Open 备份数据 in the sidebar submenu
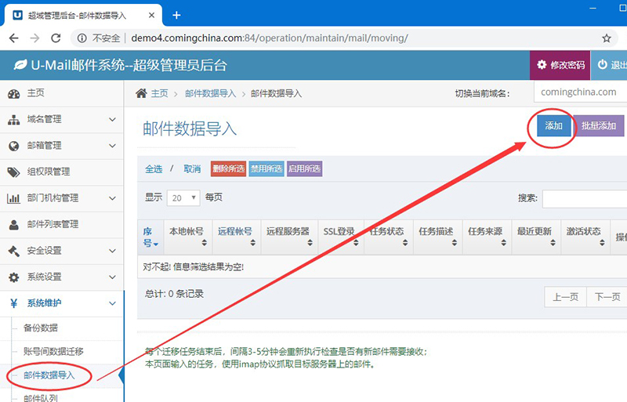Image resolution: width=627 pixels, height=402 pixels. [41, 328]
